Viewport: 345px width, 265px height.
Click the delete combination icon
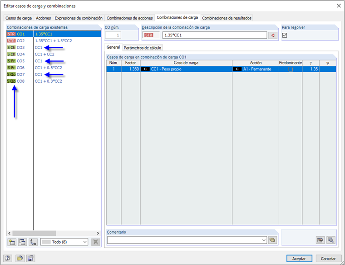pyautogui.click(x=95, y=242)
